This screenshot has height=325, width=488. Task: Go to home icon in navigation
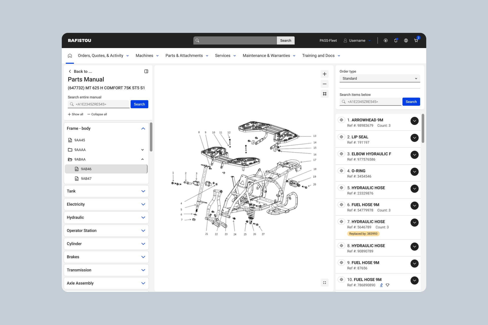tap(70, 56)
